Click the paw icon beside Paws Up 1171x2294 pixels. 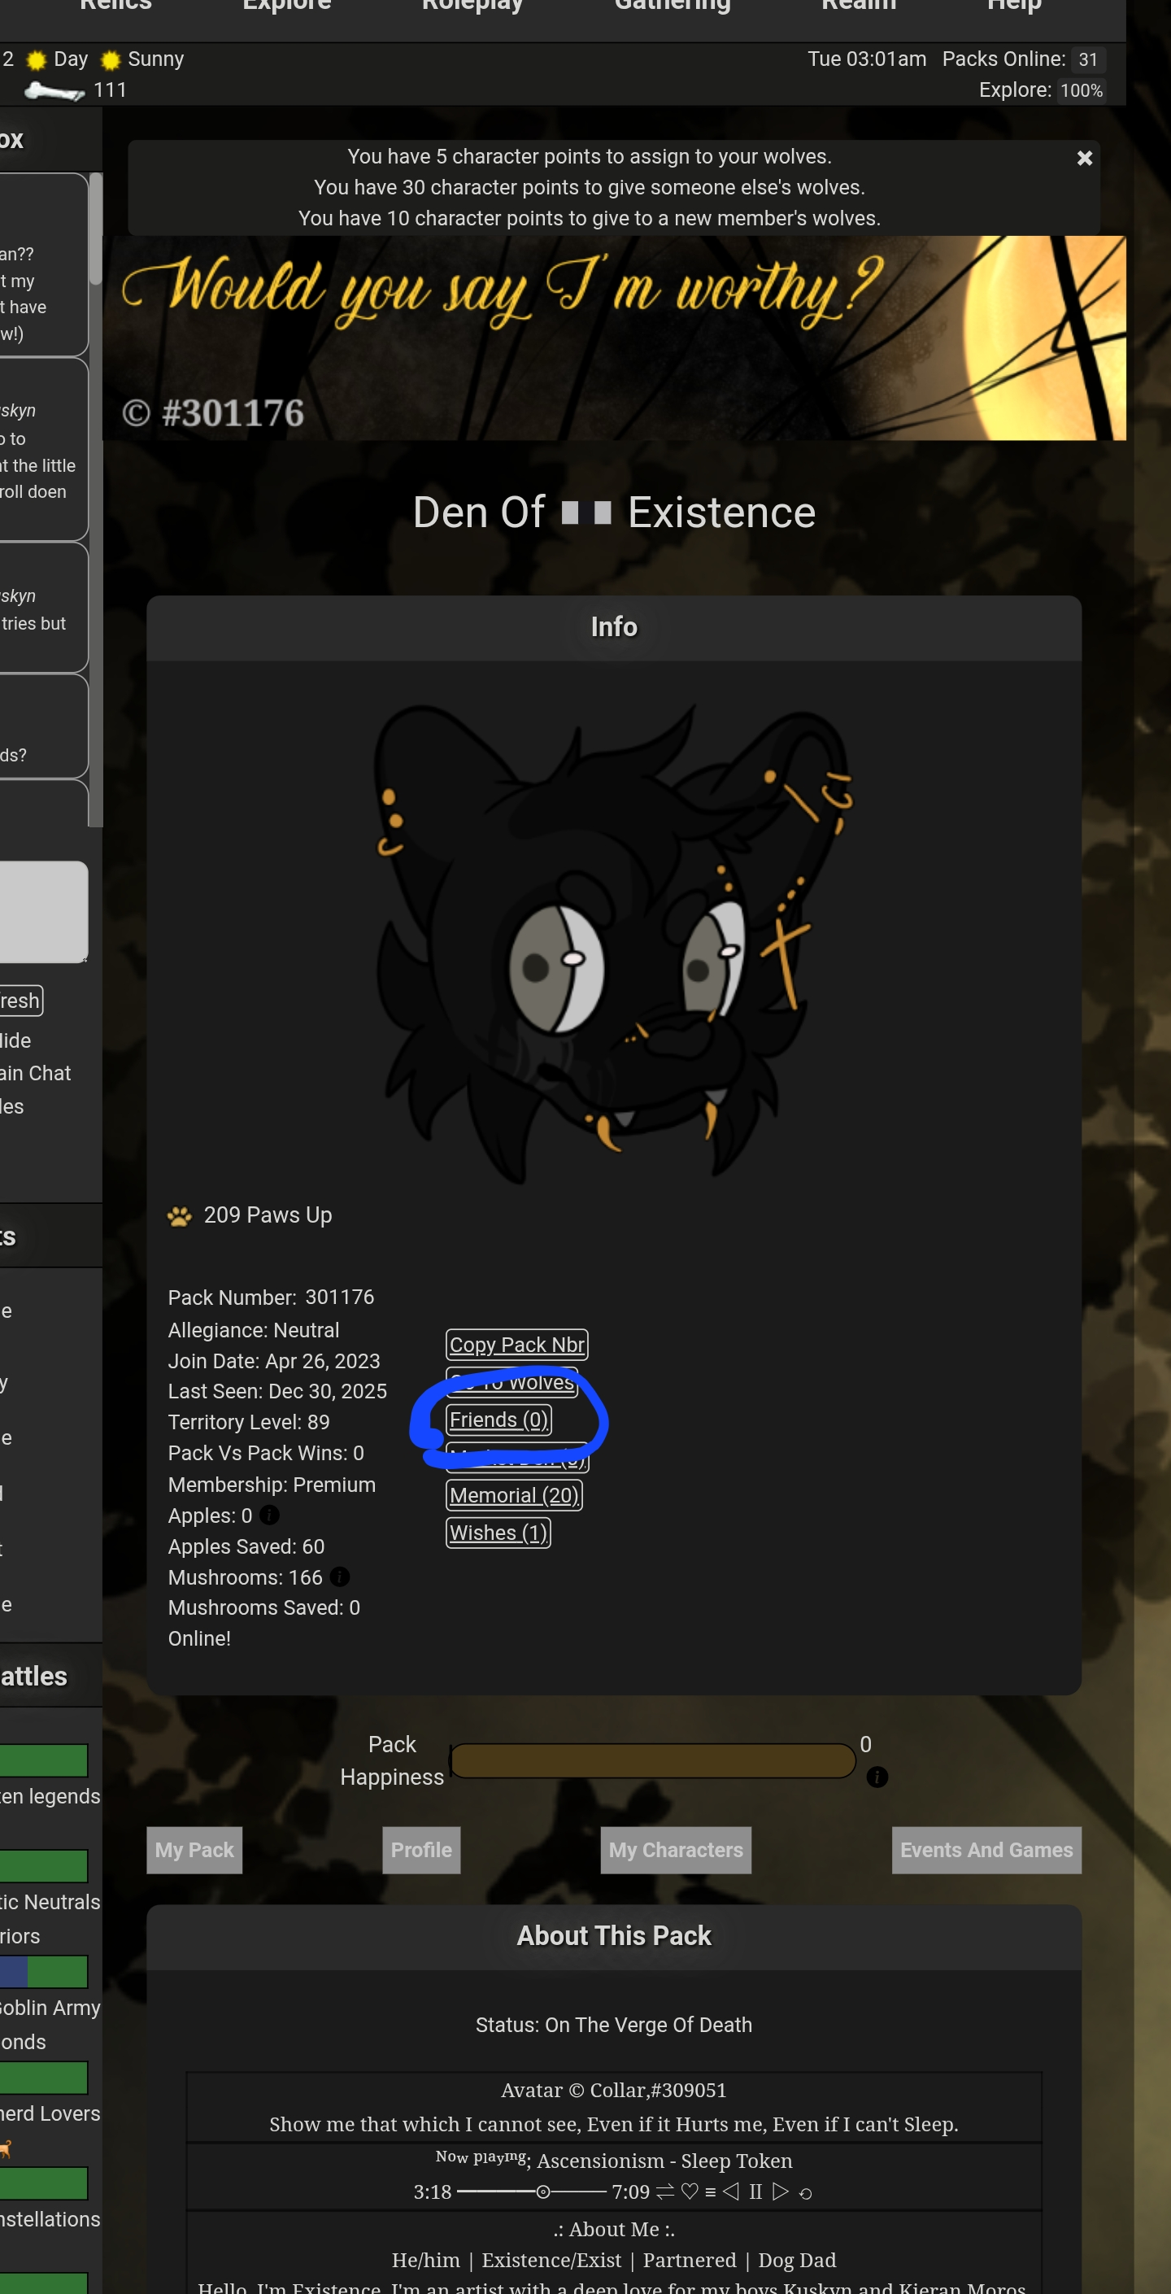click(180, 1215)
